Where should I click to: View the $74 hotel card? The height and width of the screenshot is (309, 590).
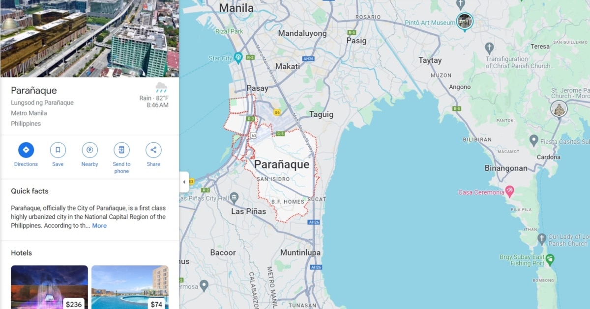[130, 287]
